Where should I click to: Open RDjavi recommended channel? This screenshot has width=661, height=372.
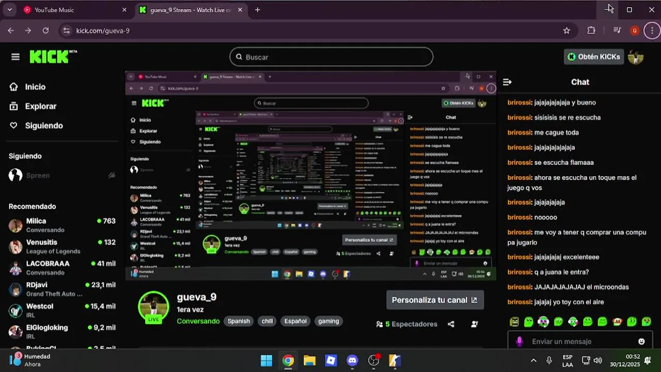click(62, 289)
